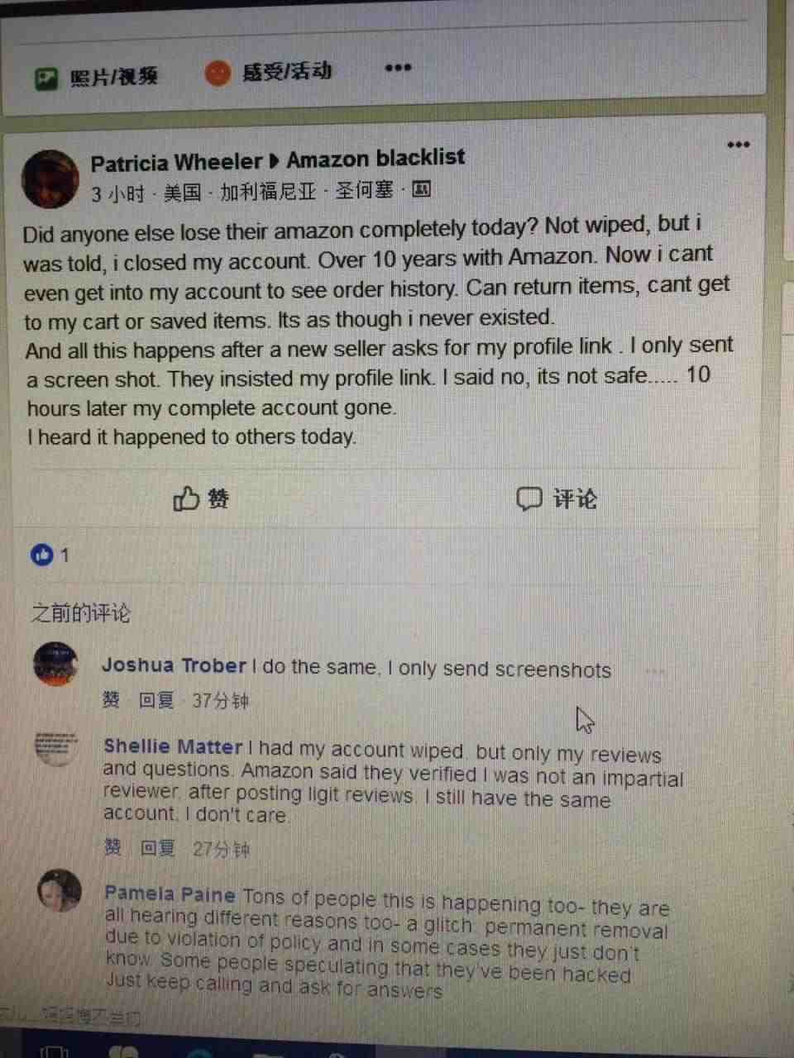View who reacted via blue like icon
This screenshot has height=1058, width=794.
tap(41, 555)
